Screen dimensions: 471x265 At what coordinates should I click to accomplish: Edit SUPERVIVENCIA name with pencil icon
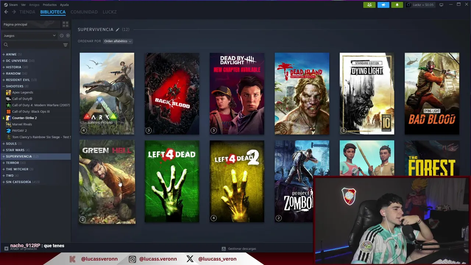coord(118,29)
